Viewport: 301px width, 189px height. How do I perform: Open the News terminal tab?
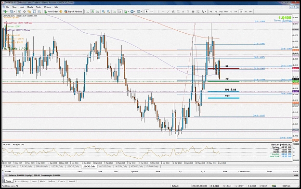[34, 181]
